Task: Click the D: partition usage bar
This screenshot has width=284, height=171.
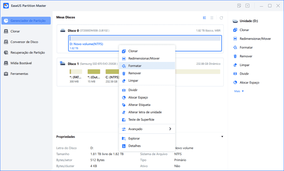Action: point(145,38)
